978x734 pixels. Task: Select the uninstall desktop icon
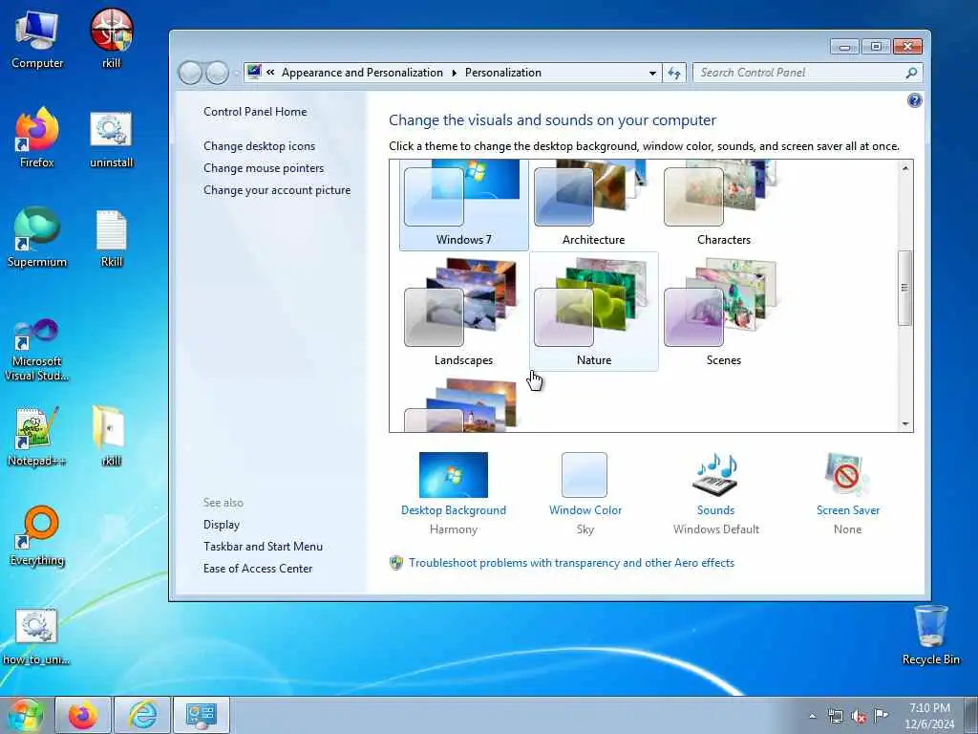[x=111, y=139]
